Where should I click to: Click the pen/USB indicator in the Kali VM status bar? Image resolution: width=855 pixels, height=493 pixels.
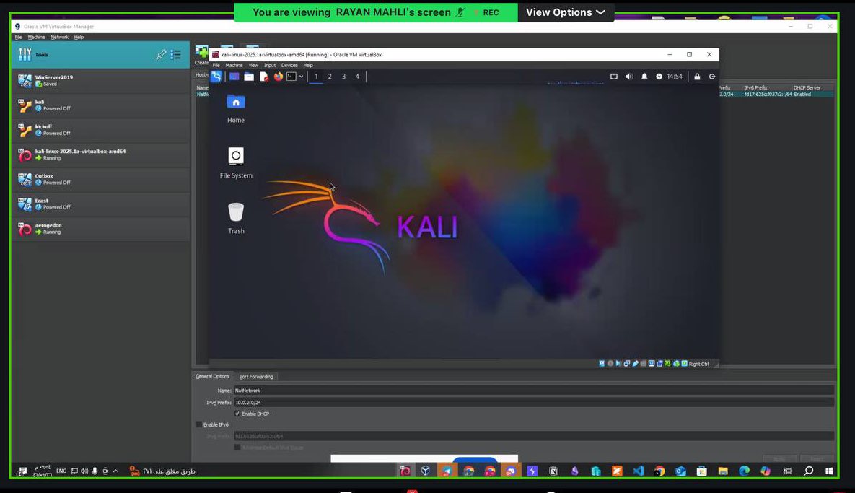tap(635, 364)
